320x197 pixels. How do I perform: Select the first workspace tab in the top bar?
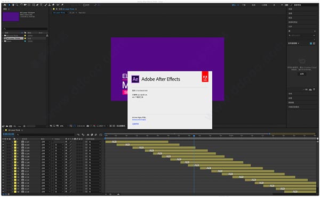pos(234,5)
